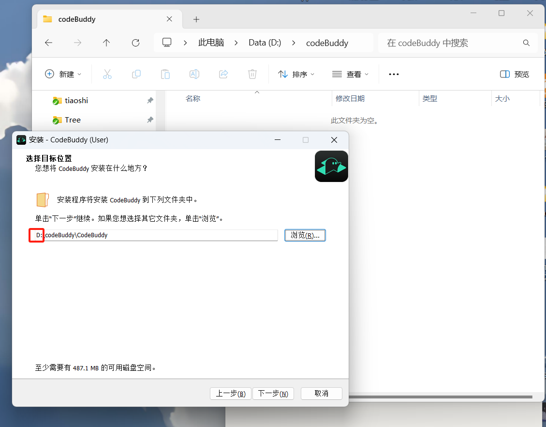Unpin the tiaoshi folder pin icon
This screenshot has height=427, width=546.
coord(150,100)
